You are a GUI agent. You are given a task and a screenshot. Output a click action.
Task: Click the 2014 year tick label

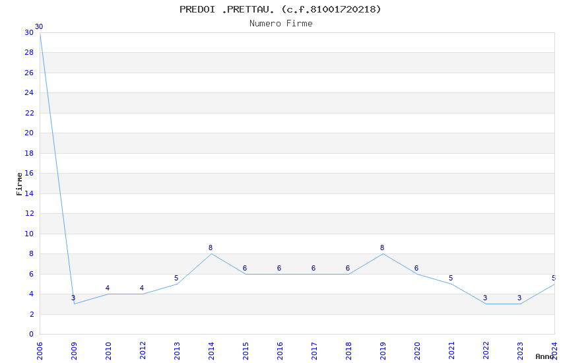pyautogui.click(x=211, y=351)
